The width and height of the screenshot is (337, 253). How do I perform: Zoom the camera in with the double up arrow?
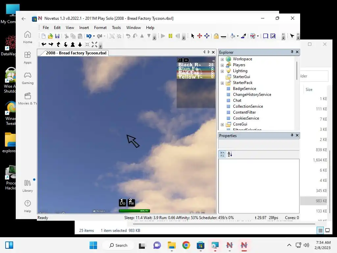tap(73, 44)
